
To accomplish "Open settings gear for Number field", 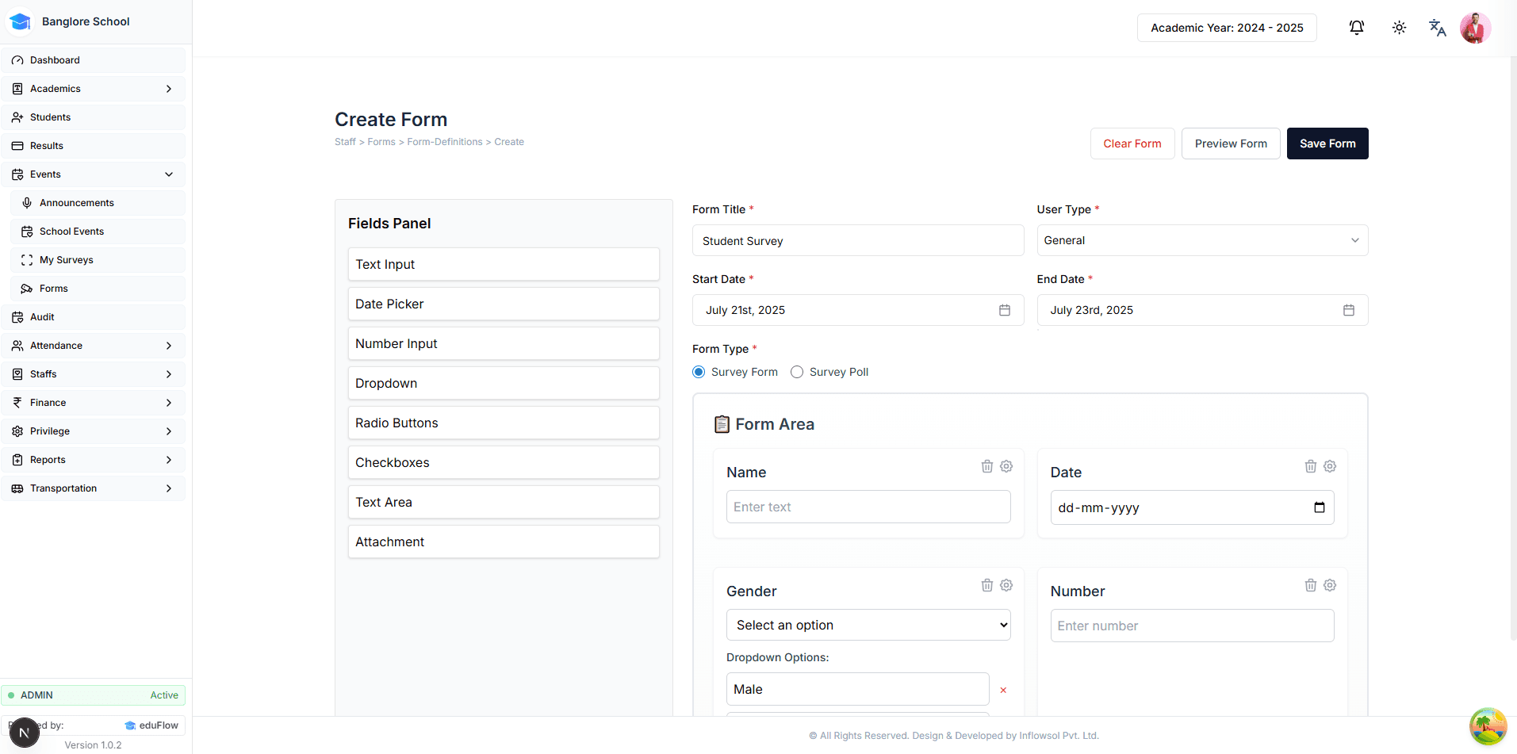I will point(1330,585).
